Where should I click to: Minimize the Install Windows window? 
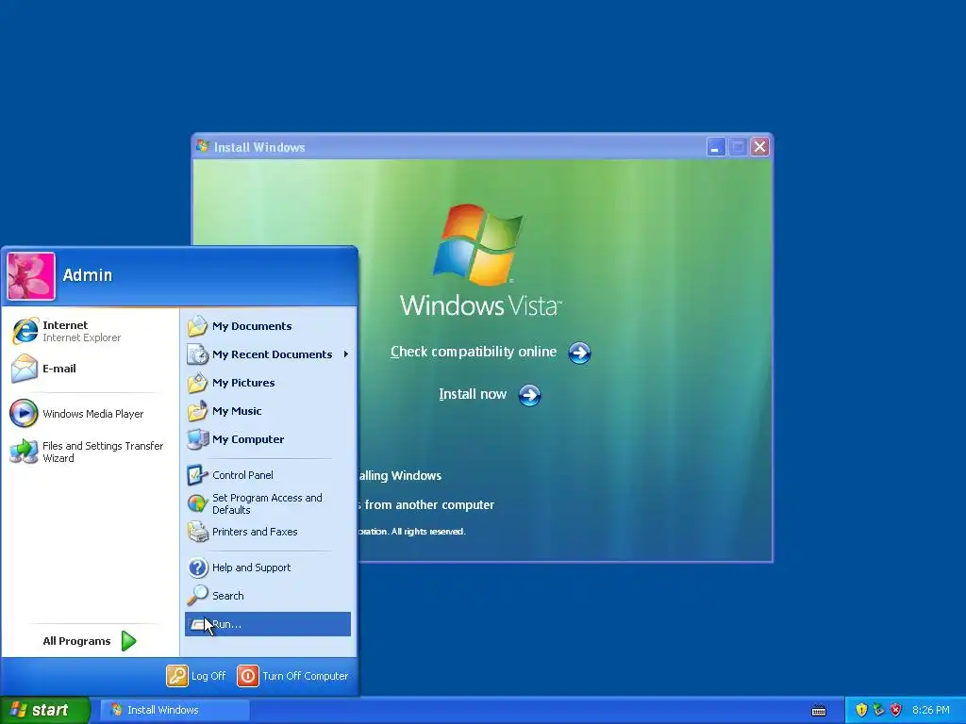coord(715,147)
